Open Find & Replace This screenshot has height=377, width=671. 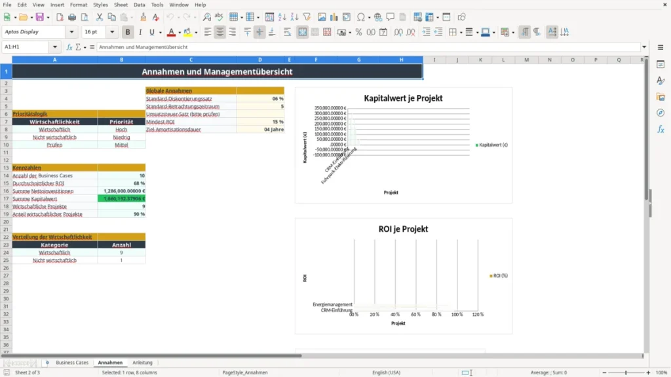(206, 17)
